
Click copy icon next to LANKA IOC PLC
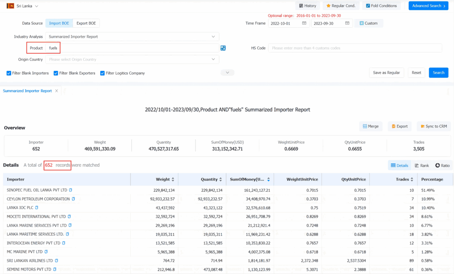pos(37,208)
